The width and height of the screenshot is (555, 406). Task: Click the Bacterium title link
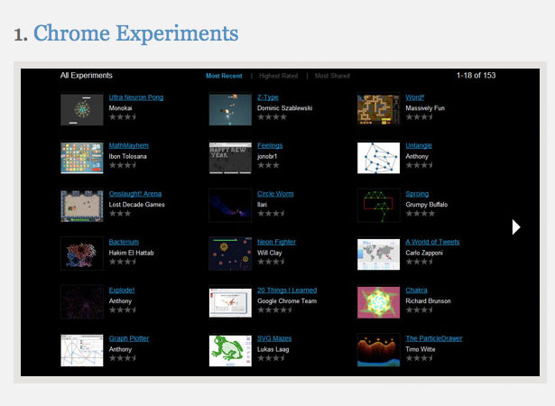coord(124,242)
